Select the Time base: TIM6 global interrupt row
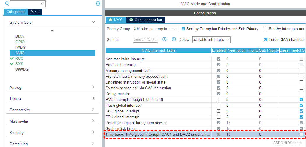This screenshot has height=147, width=306. point(206,134)
